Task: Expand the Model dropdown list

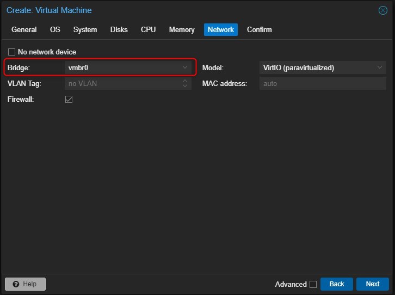Action: pos(380,67)
